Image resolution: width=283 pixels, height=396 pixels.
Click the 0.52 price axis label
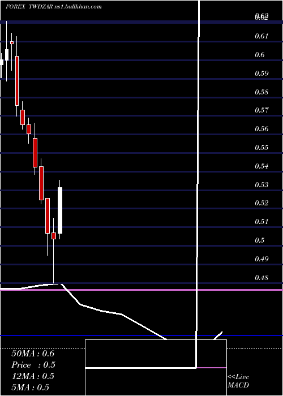click(261, 203)
